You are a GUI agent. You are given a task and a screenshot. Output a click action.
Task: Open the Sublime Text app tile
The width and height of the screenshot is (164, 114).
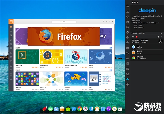52,56
